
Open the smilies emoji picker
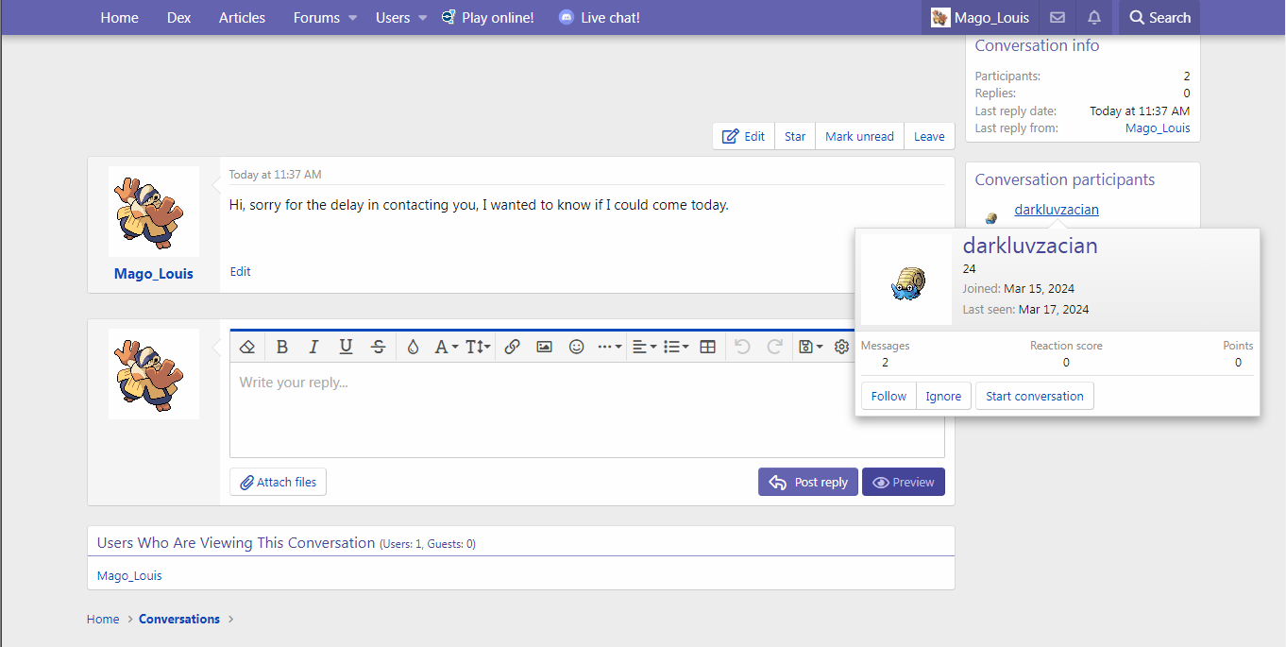[x=576, y=347]
